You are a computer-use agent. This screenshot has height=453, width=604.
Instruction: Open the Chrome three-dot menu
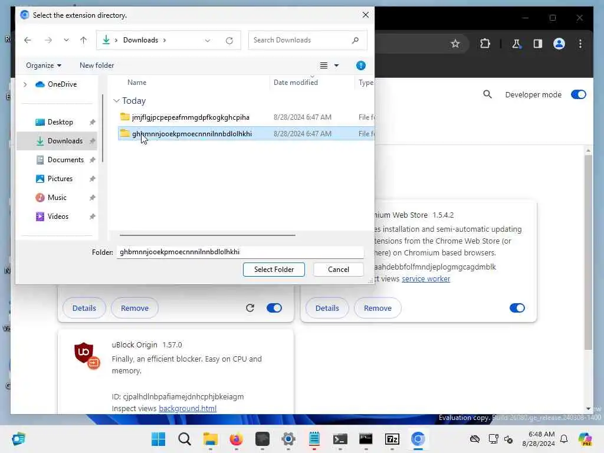580,44
